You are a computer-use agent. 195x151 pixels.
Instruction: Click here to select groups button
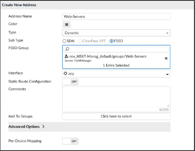point(116,117)
